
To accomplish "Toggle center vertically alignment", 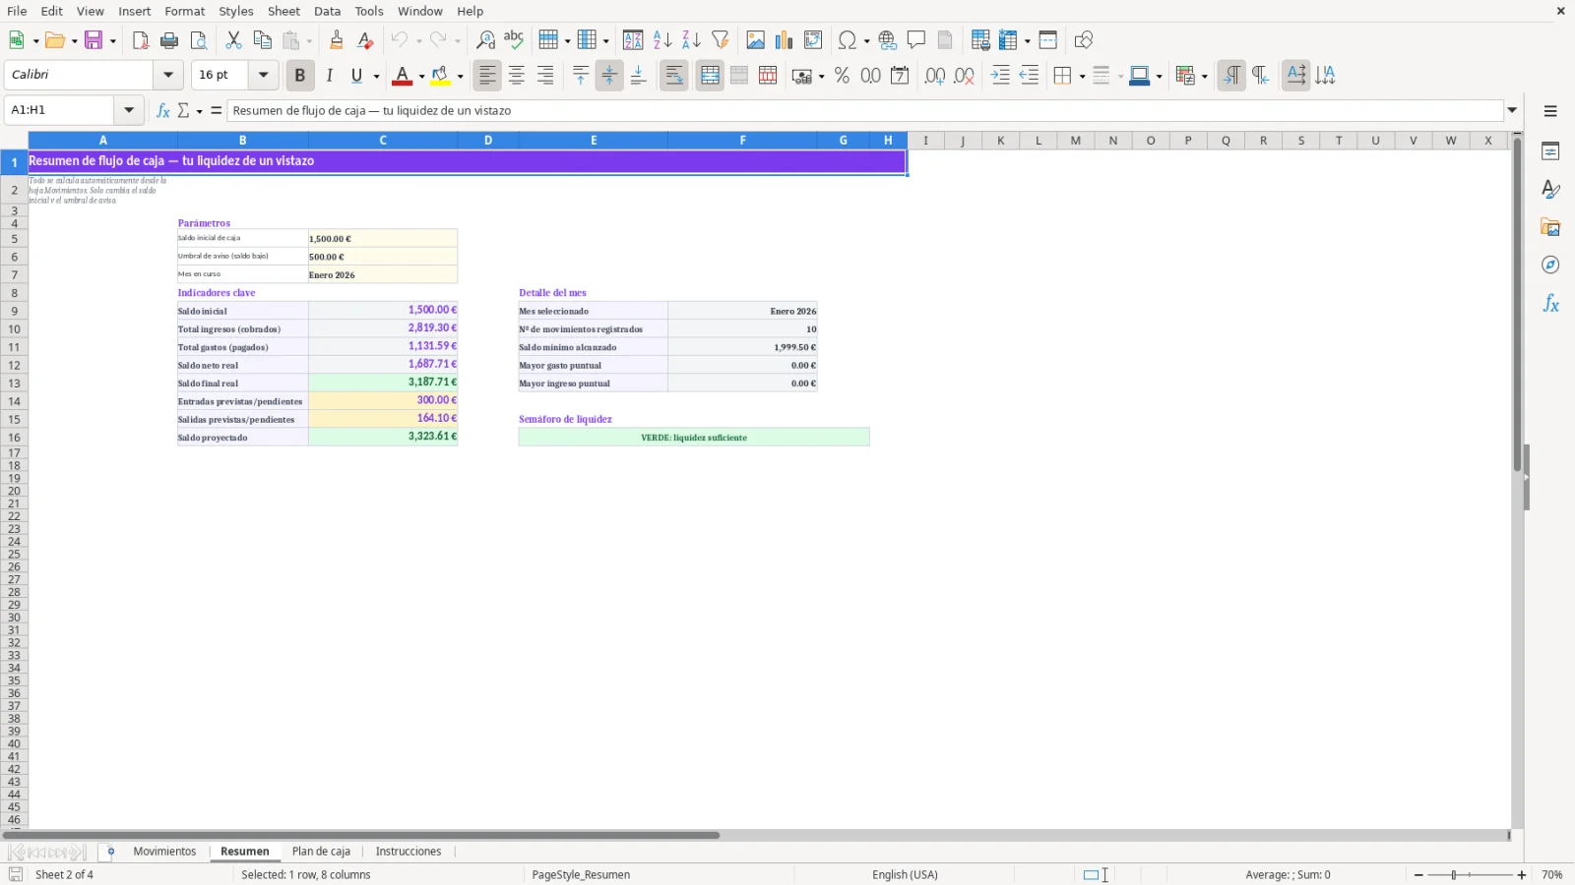I will tap(609, 76).
